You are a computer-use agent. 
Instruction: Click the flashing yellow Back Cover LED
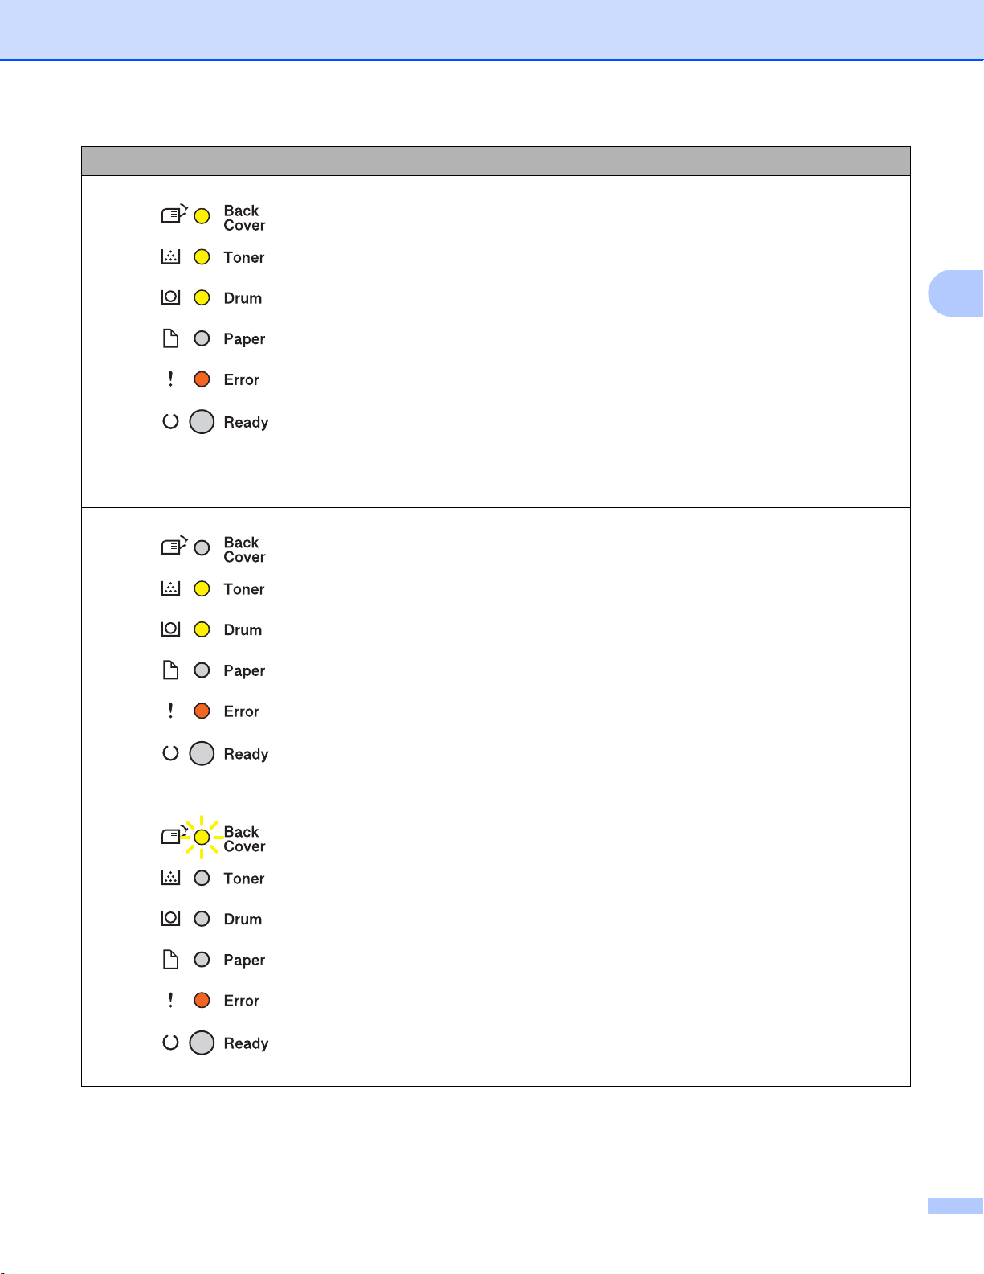(202, 838)
